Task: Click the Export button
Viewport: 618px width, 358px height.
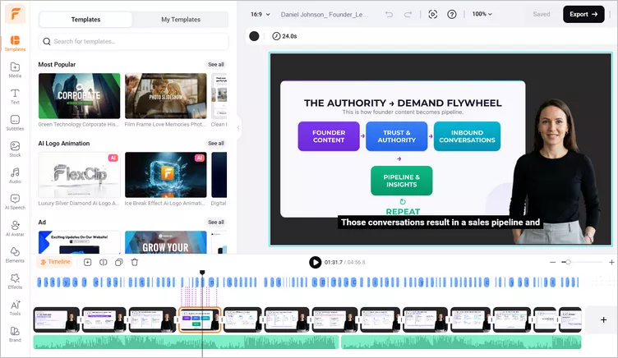Action: coord(583,14)
